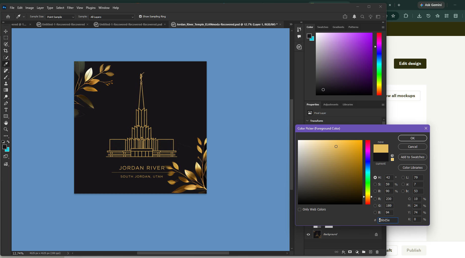Click the new color preview swatch

click(381, 149)
